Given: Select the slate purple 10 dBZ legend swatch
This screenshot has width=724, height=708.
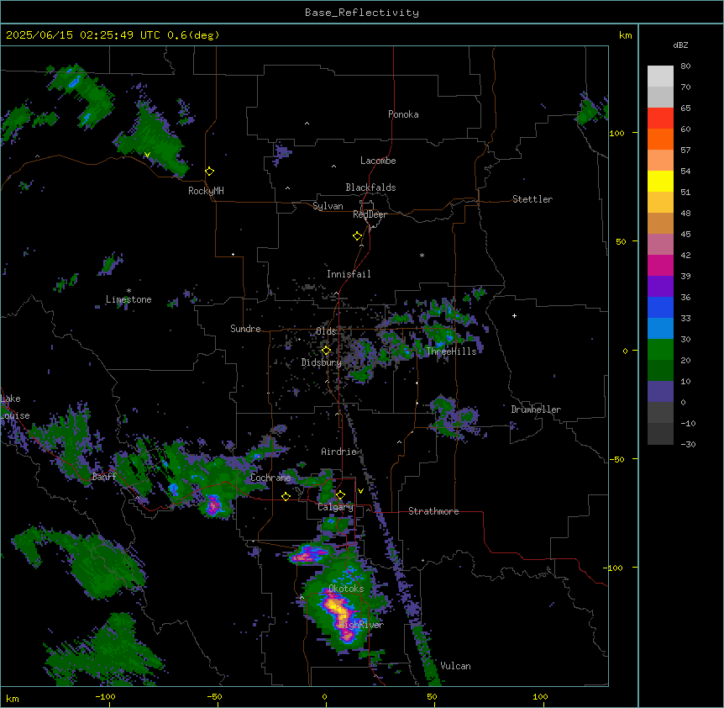Looking at the screenshot, I should point(660,392).
